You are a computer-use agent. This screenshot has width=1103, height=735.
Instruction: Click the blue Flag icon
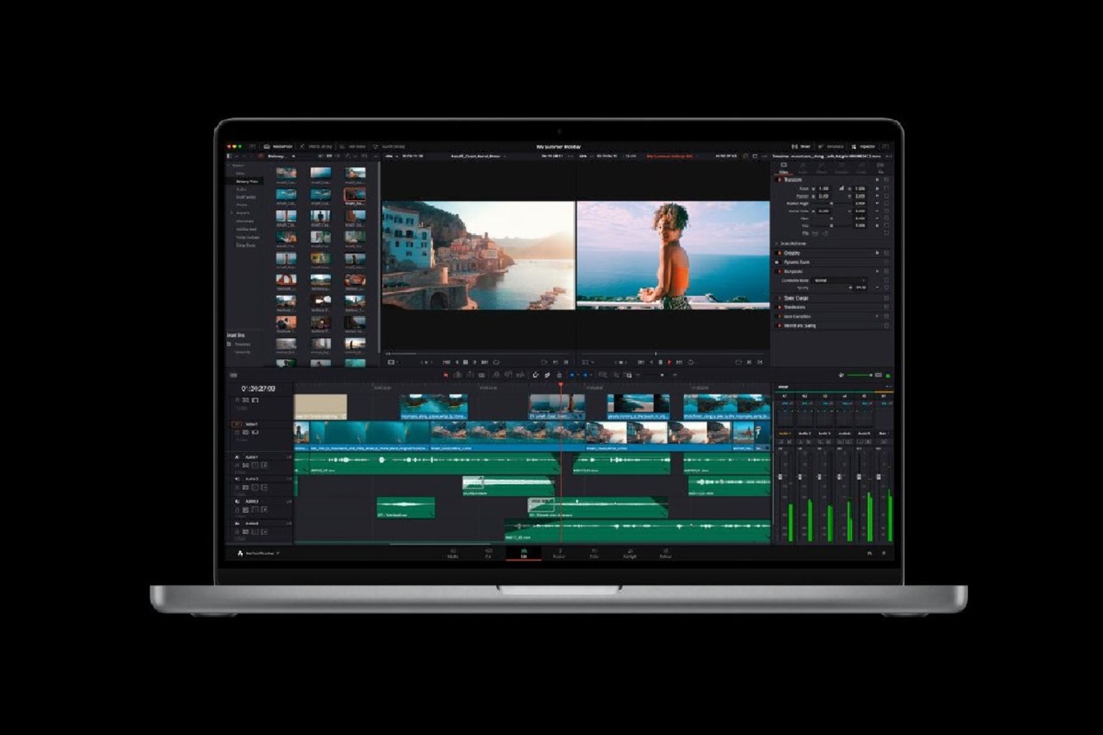[x=572, y=375]
